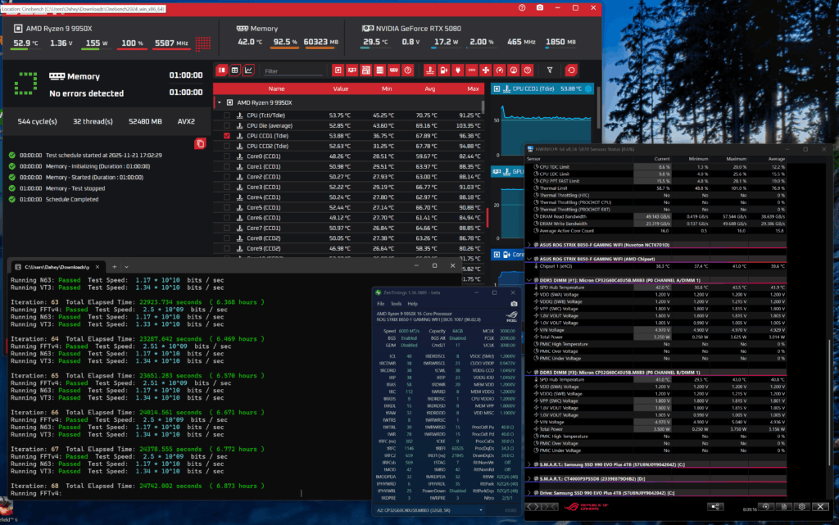Toggle the temperature sensor type filter in OCCT
The height and width of the screenshot is (525, 839).
pos(429,70)
